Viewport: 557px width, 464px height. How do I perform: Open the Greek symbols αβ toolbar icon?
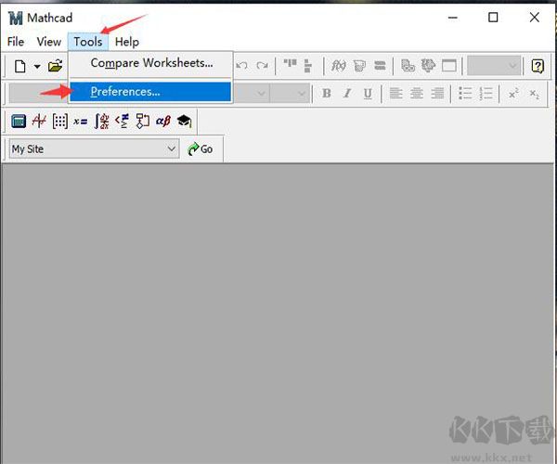click(x=163, y=121)
